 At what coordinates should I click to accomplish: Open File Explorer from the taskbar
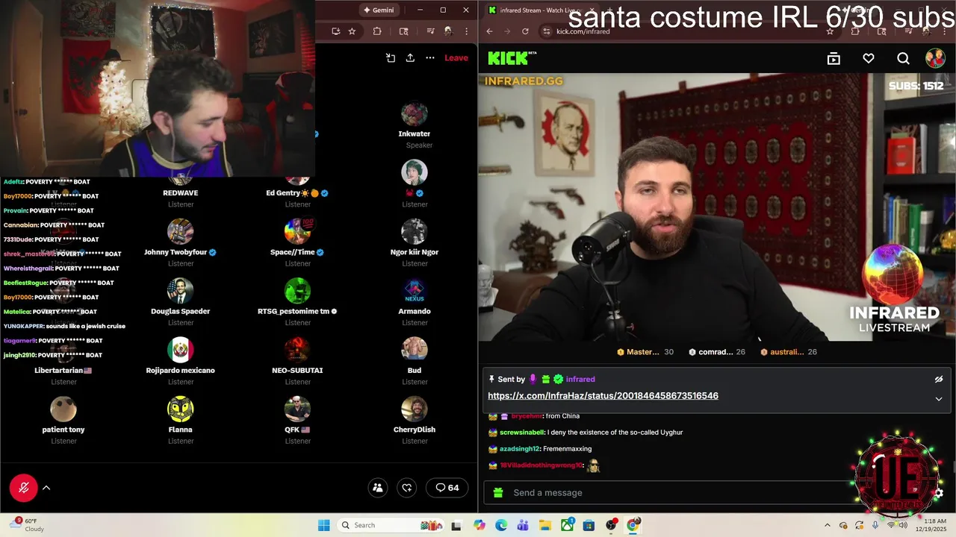(545, 525)
